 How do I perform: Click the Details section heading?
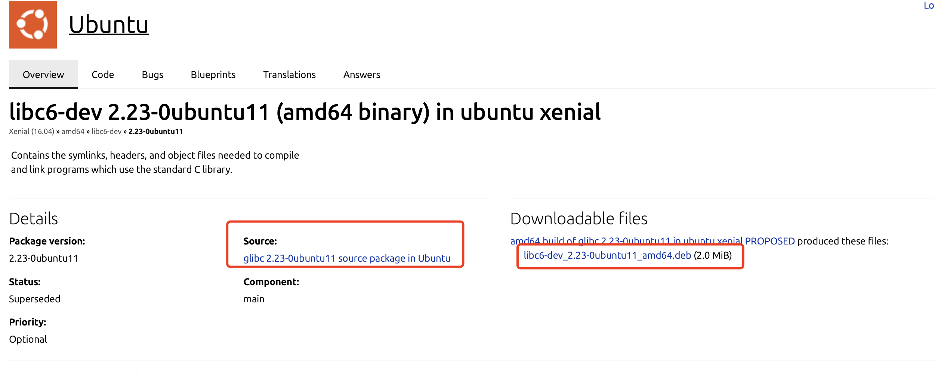34,219
